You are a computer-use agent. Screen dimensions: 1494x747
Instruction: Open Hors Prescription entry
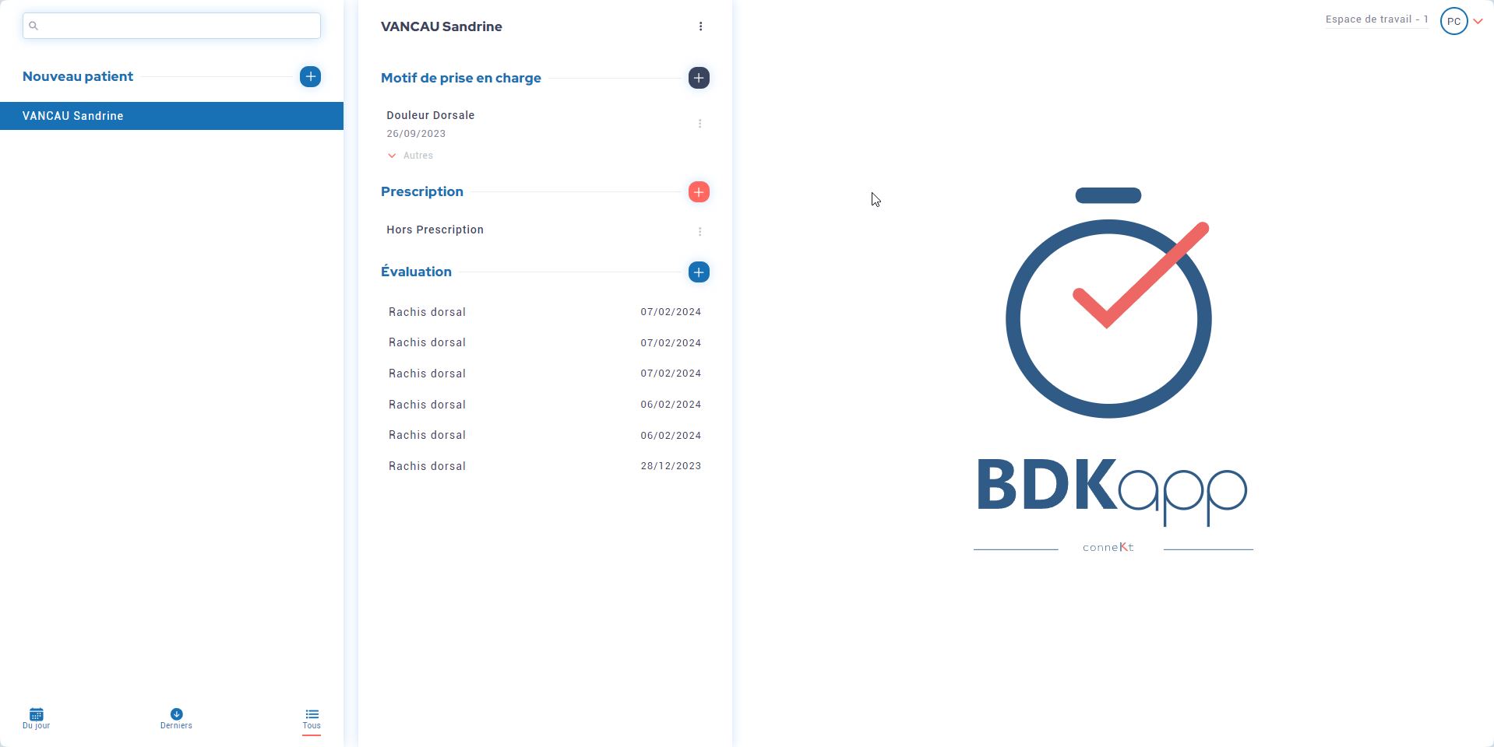tap(435, 230)
